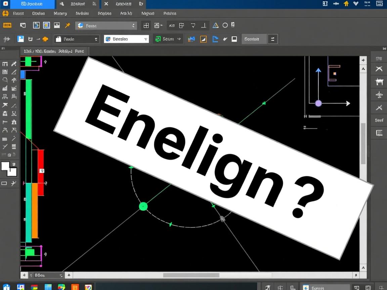Select the circle tool icon in the top toolbar
Viewport: 387px width, 290px height.
point(225,26)
